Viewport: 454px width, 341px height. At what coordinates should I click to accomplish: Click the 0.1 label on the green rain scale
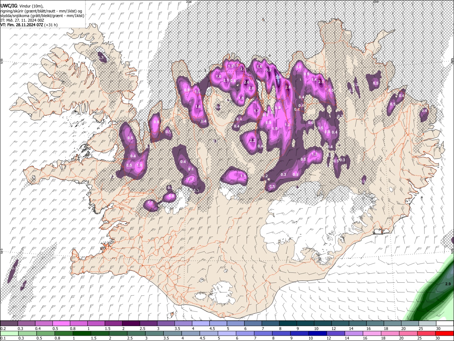pos(3,338)
